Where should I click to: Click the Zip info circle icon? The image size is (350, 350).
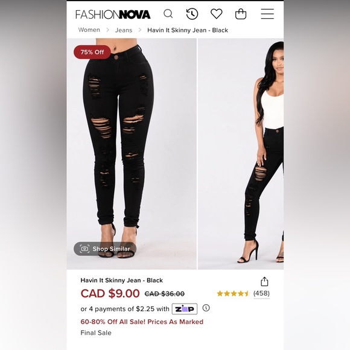[x=206, y=308]
